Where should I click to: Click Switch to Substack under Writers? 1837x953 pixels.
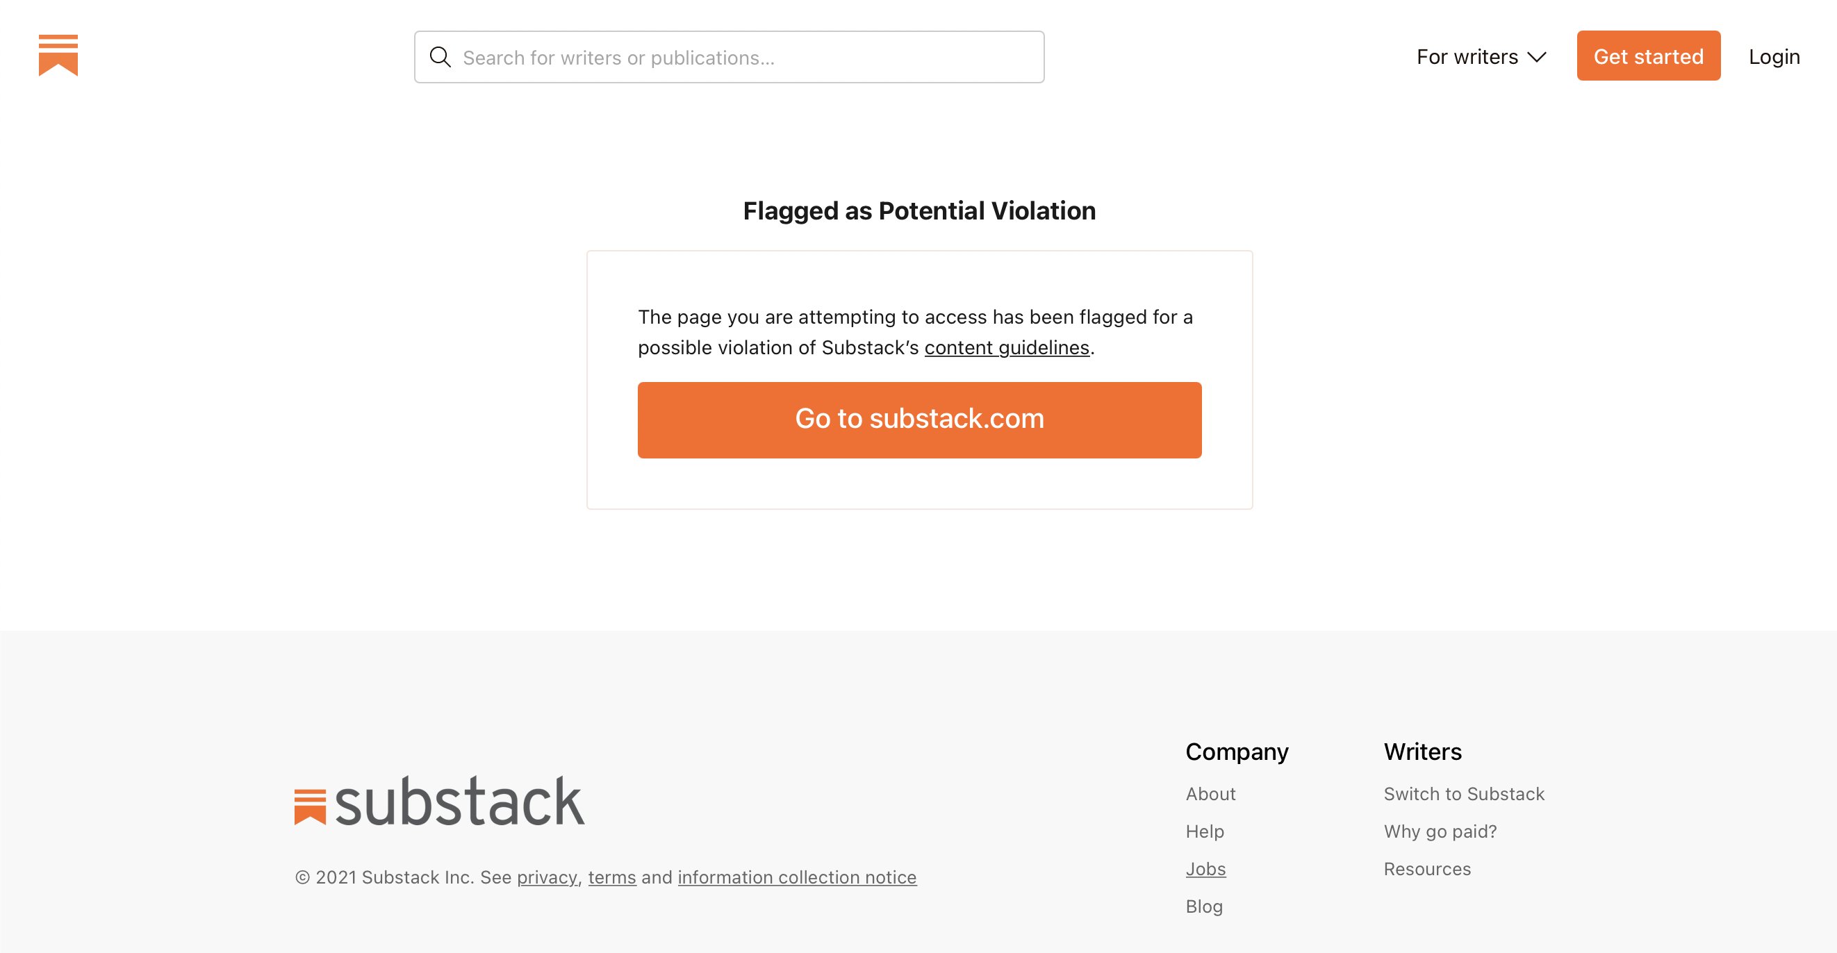[1464, 793]
